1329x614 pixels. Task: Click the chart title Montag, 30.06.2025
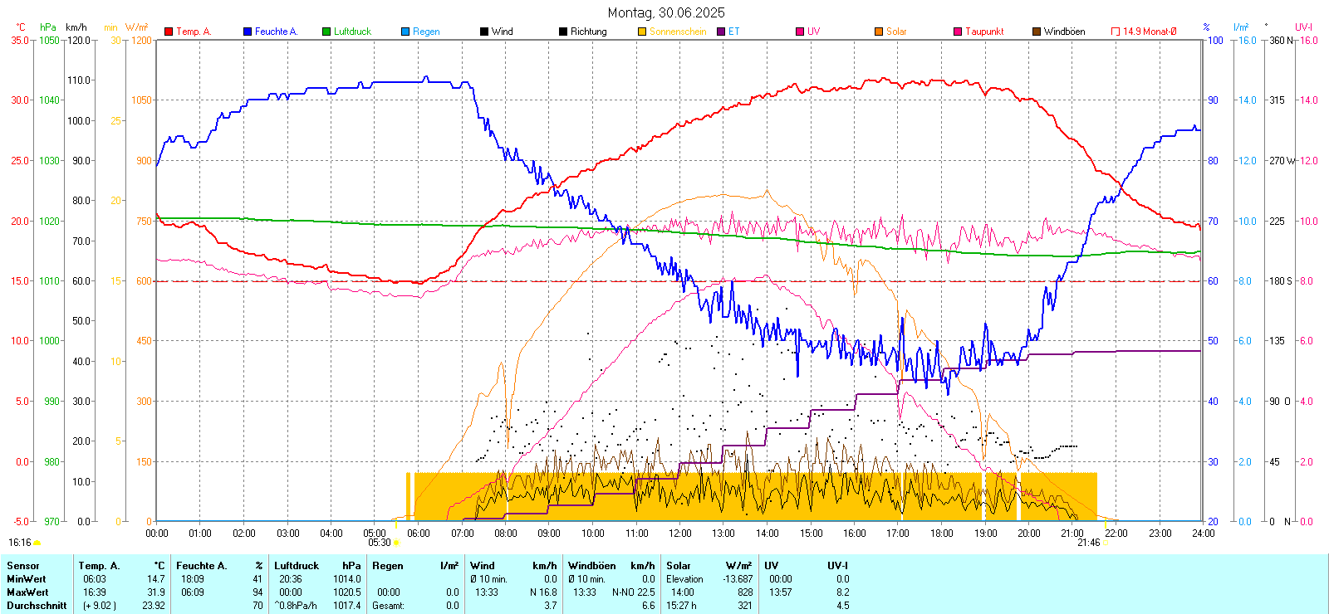[x=665, y=12]
